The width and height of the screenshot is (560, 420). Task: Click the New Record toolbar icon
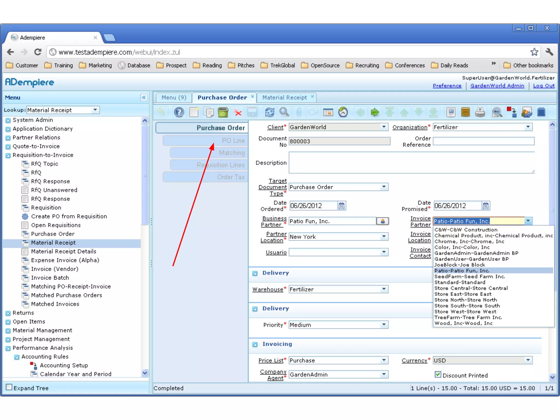coord(194,112)
